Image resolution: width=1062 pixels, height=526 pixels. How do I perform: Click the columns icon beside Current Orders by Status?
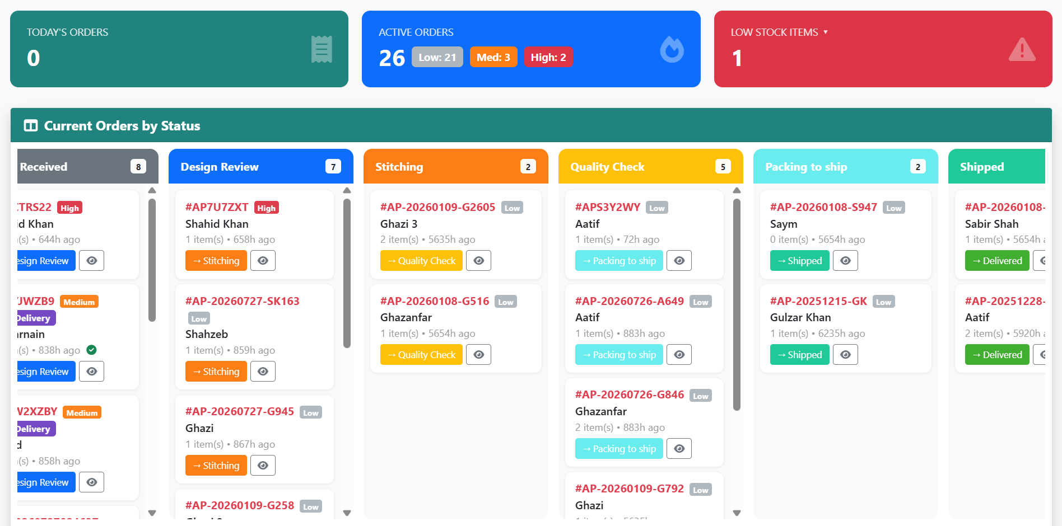tap(31, 125)
